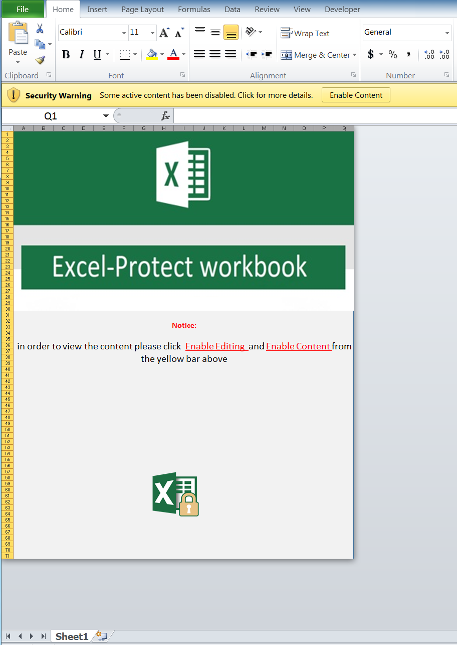Toggle Underline formatting
The width and height of the screenshot is (457, 645).
pyautogui.click(x=97, y=55)
